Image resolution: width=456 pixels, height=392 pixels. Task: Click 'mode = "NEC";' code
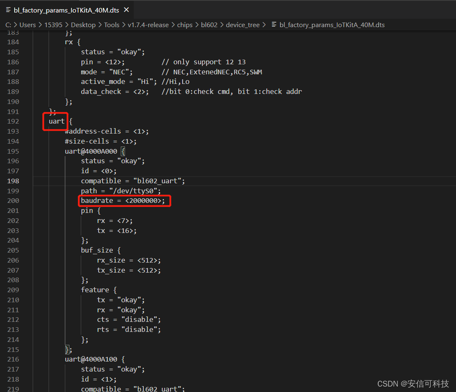pos(107,72)
